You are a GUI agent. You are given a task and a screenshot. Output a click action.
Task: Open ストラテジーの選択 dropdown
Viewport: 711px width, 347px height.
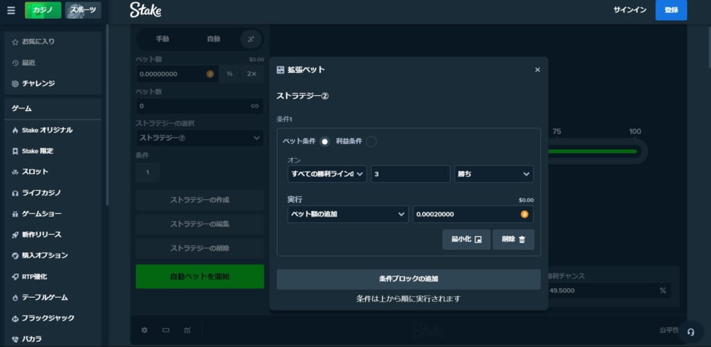click(x=199, y=137)
